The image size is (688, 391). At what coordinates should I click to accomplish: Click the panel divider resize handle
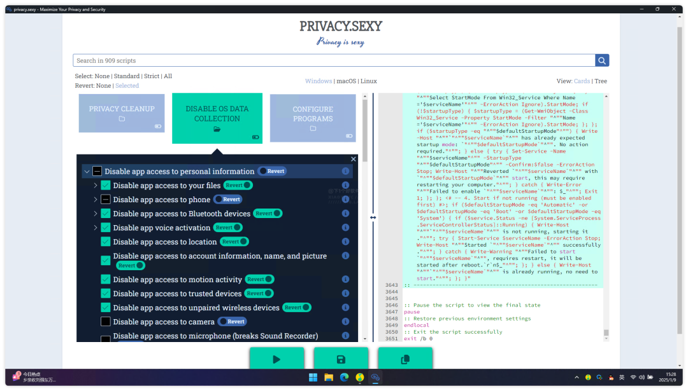tap(373, 217)
